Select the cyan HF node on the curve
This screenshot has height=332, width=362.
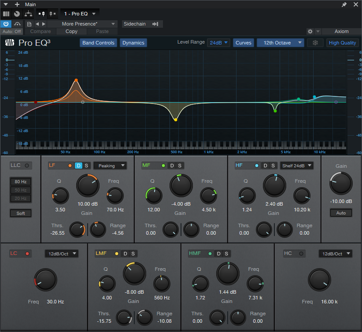(314, 97)
